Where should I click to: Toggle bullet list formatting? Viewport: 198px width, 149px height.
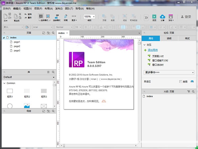[x=110, y=27]
